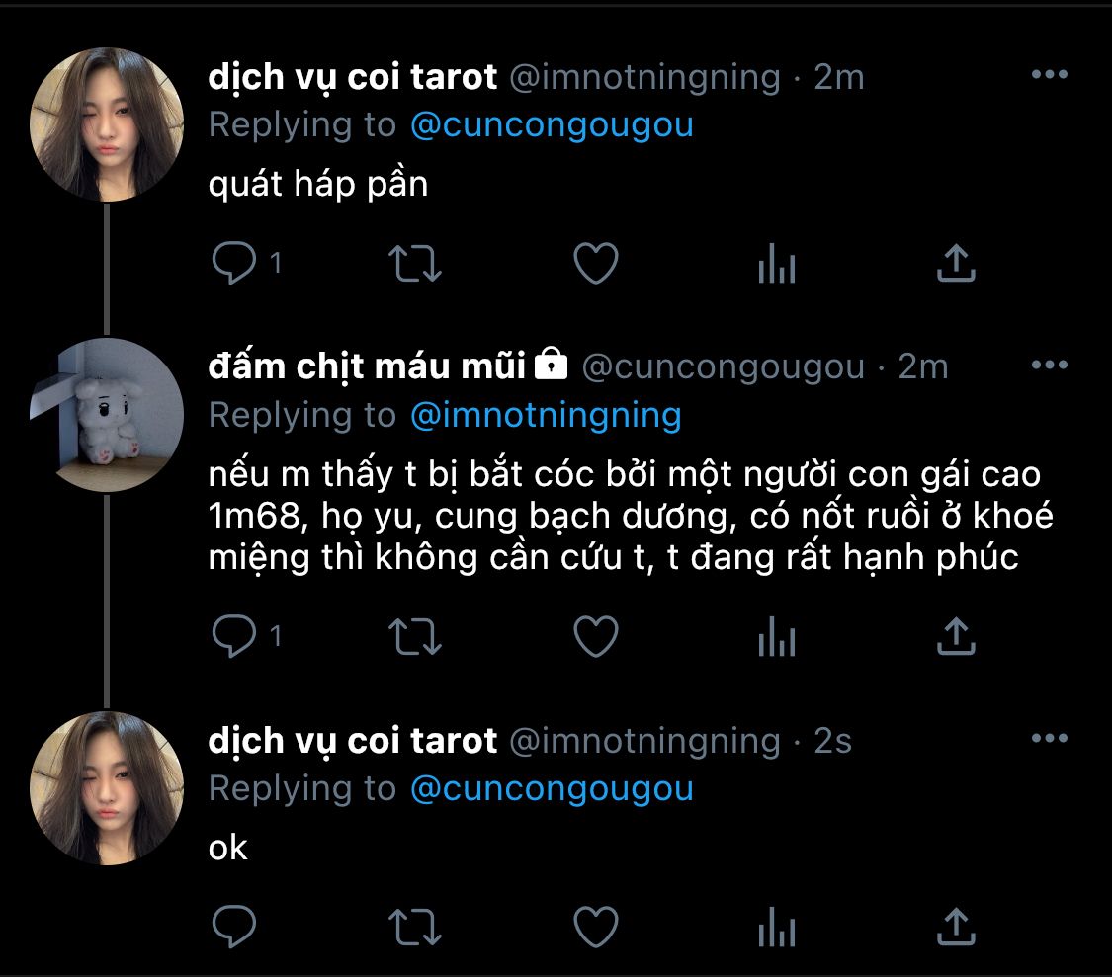Open @imnotningning mention in middle tweet
This screenshot has width=1112, height=977.
coord(546,416)
